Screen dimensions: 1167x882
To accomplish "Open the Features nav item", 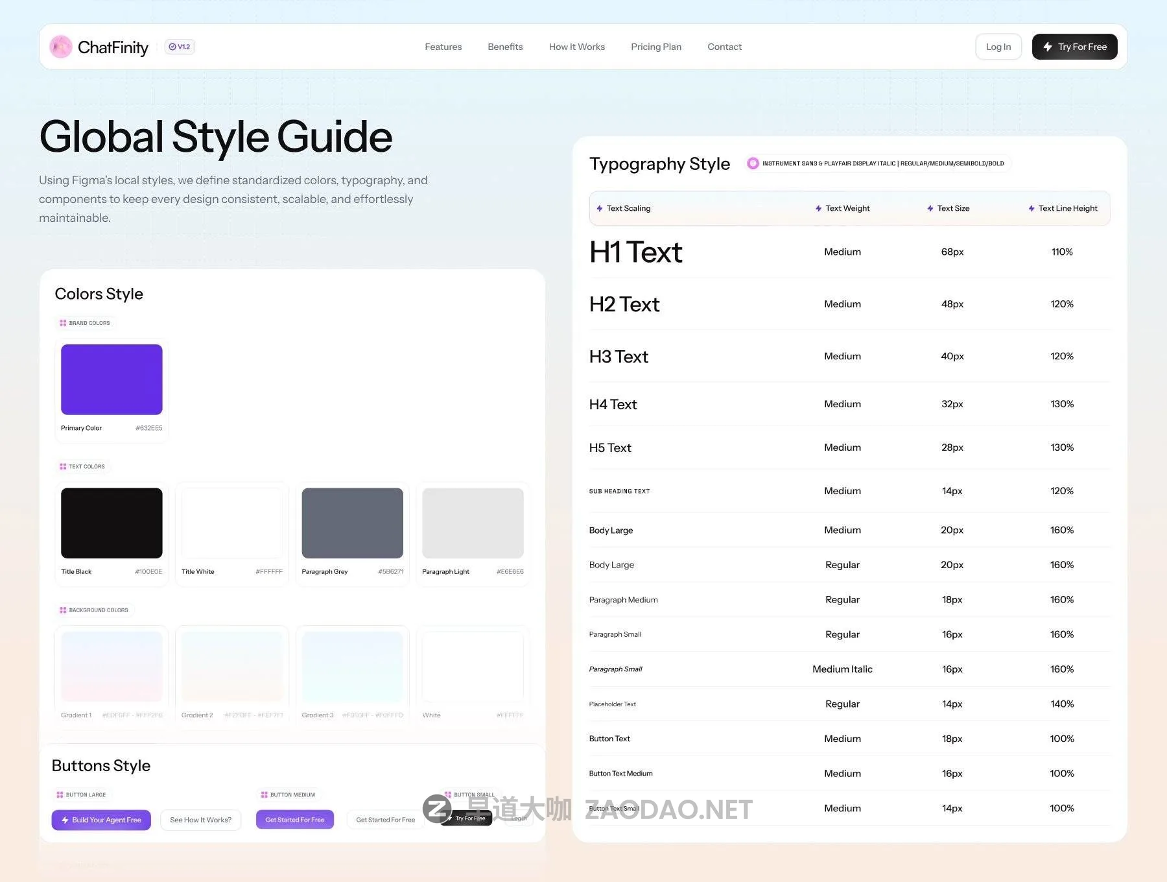I will (x=443, y=47).
